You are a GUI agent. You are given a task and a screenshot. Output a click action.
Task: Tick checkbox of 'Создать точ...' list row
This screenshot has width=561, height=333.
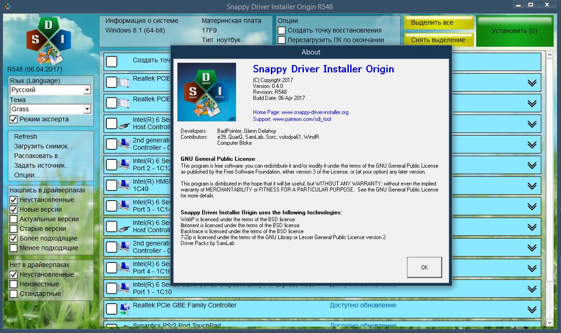coord(111,61)
